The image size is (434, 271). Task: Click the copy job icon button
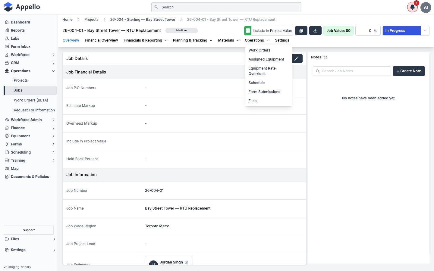(x=301, y=31)
